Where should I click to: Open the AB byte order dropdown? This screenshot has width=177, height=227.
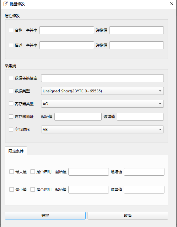(x=102, y=129)
